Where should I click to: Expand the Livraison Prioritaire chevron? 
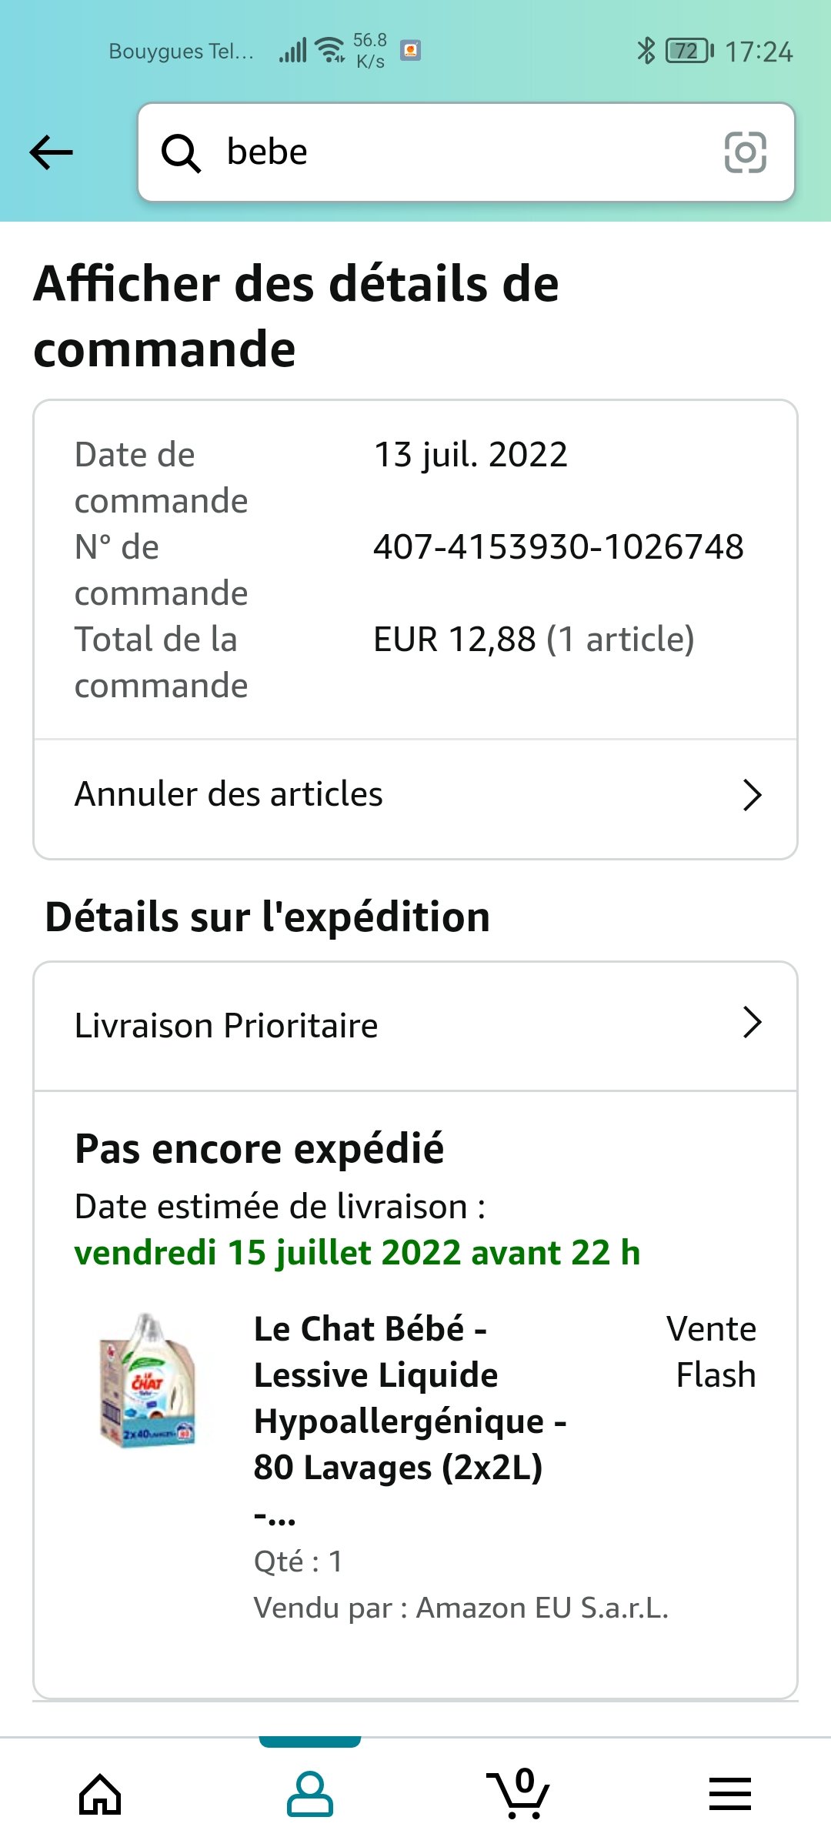(752, 1022)
